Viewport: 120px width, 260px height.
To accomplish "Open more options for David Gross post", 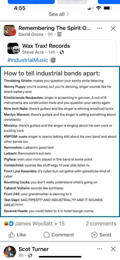I will pyautogui.click(x=100, y=28).
